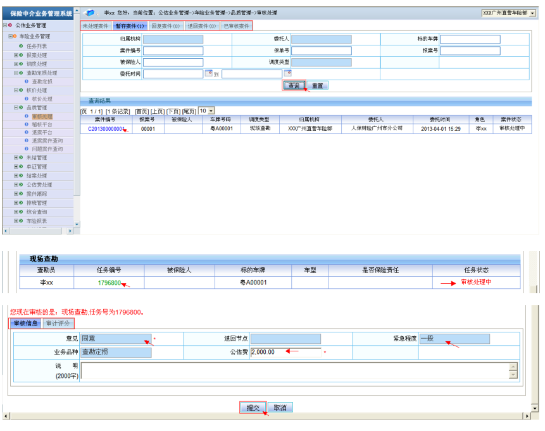This screenshot has height=431, width=545.
Task: Switch to the 未处理案件 tab
Action: pos(96,26)
